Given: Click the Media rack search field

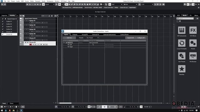Looking at the screenshot, I should click(x=185, y=19).
